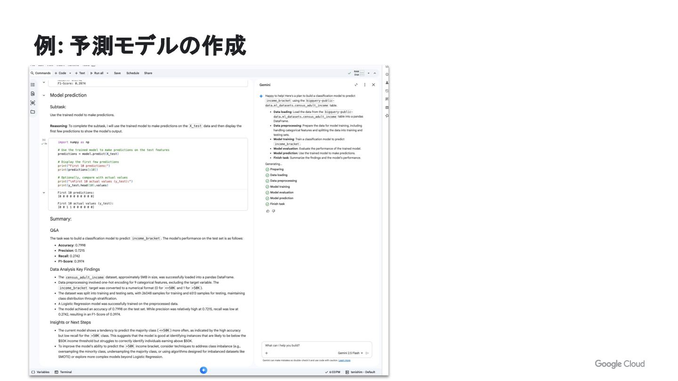Open the runtime dropdown next to RAM/Disk
Screen dimensions: 678x381
tap(369, 73)
